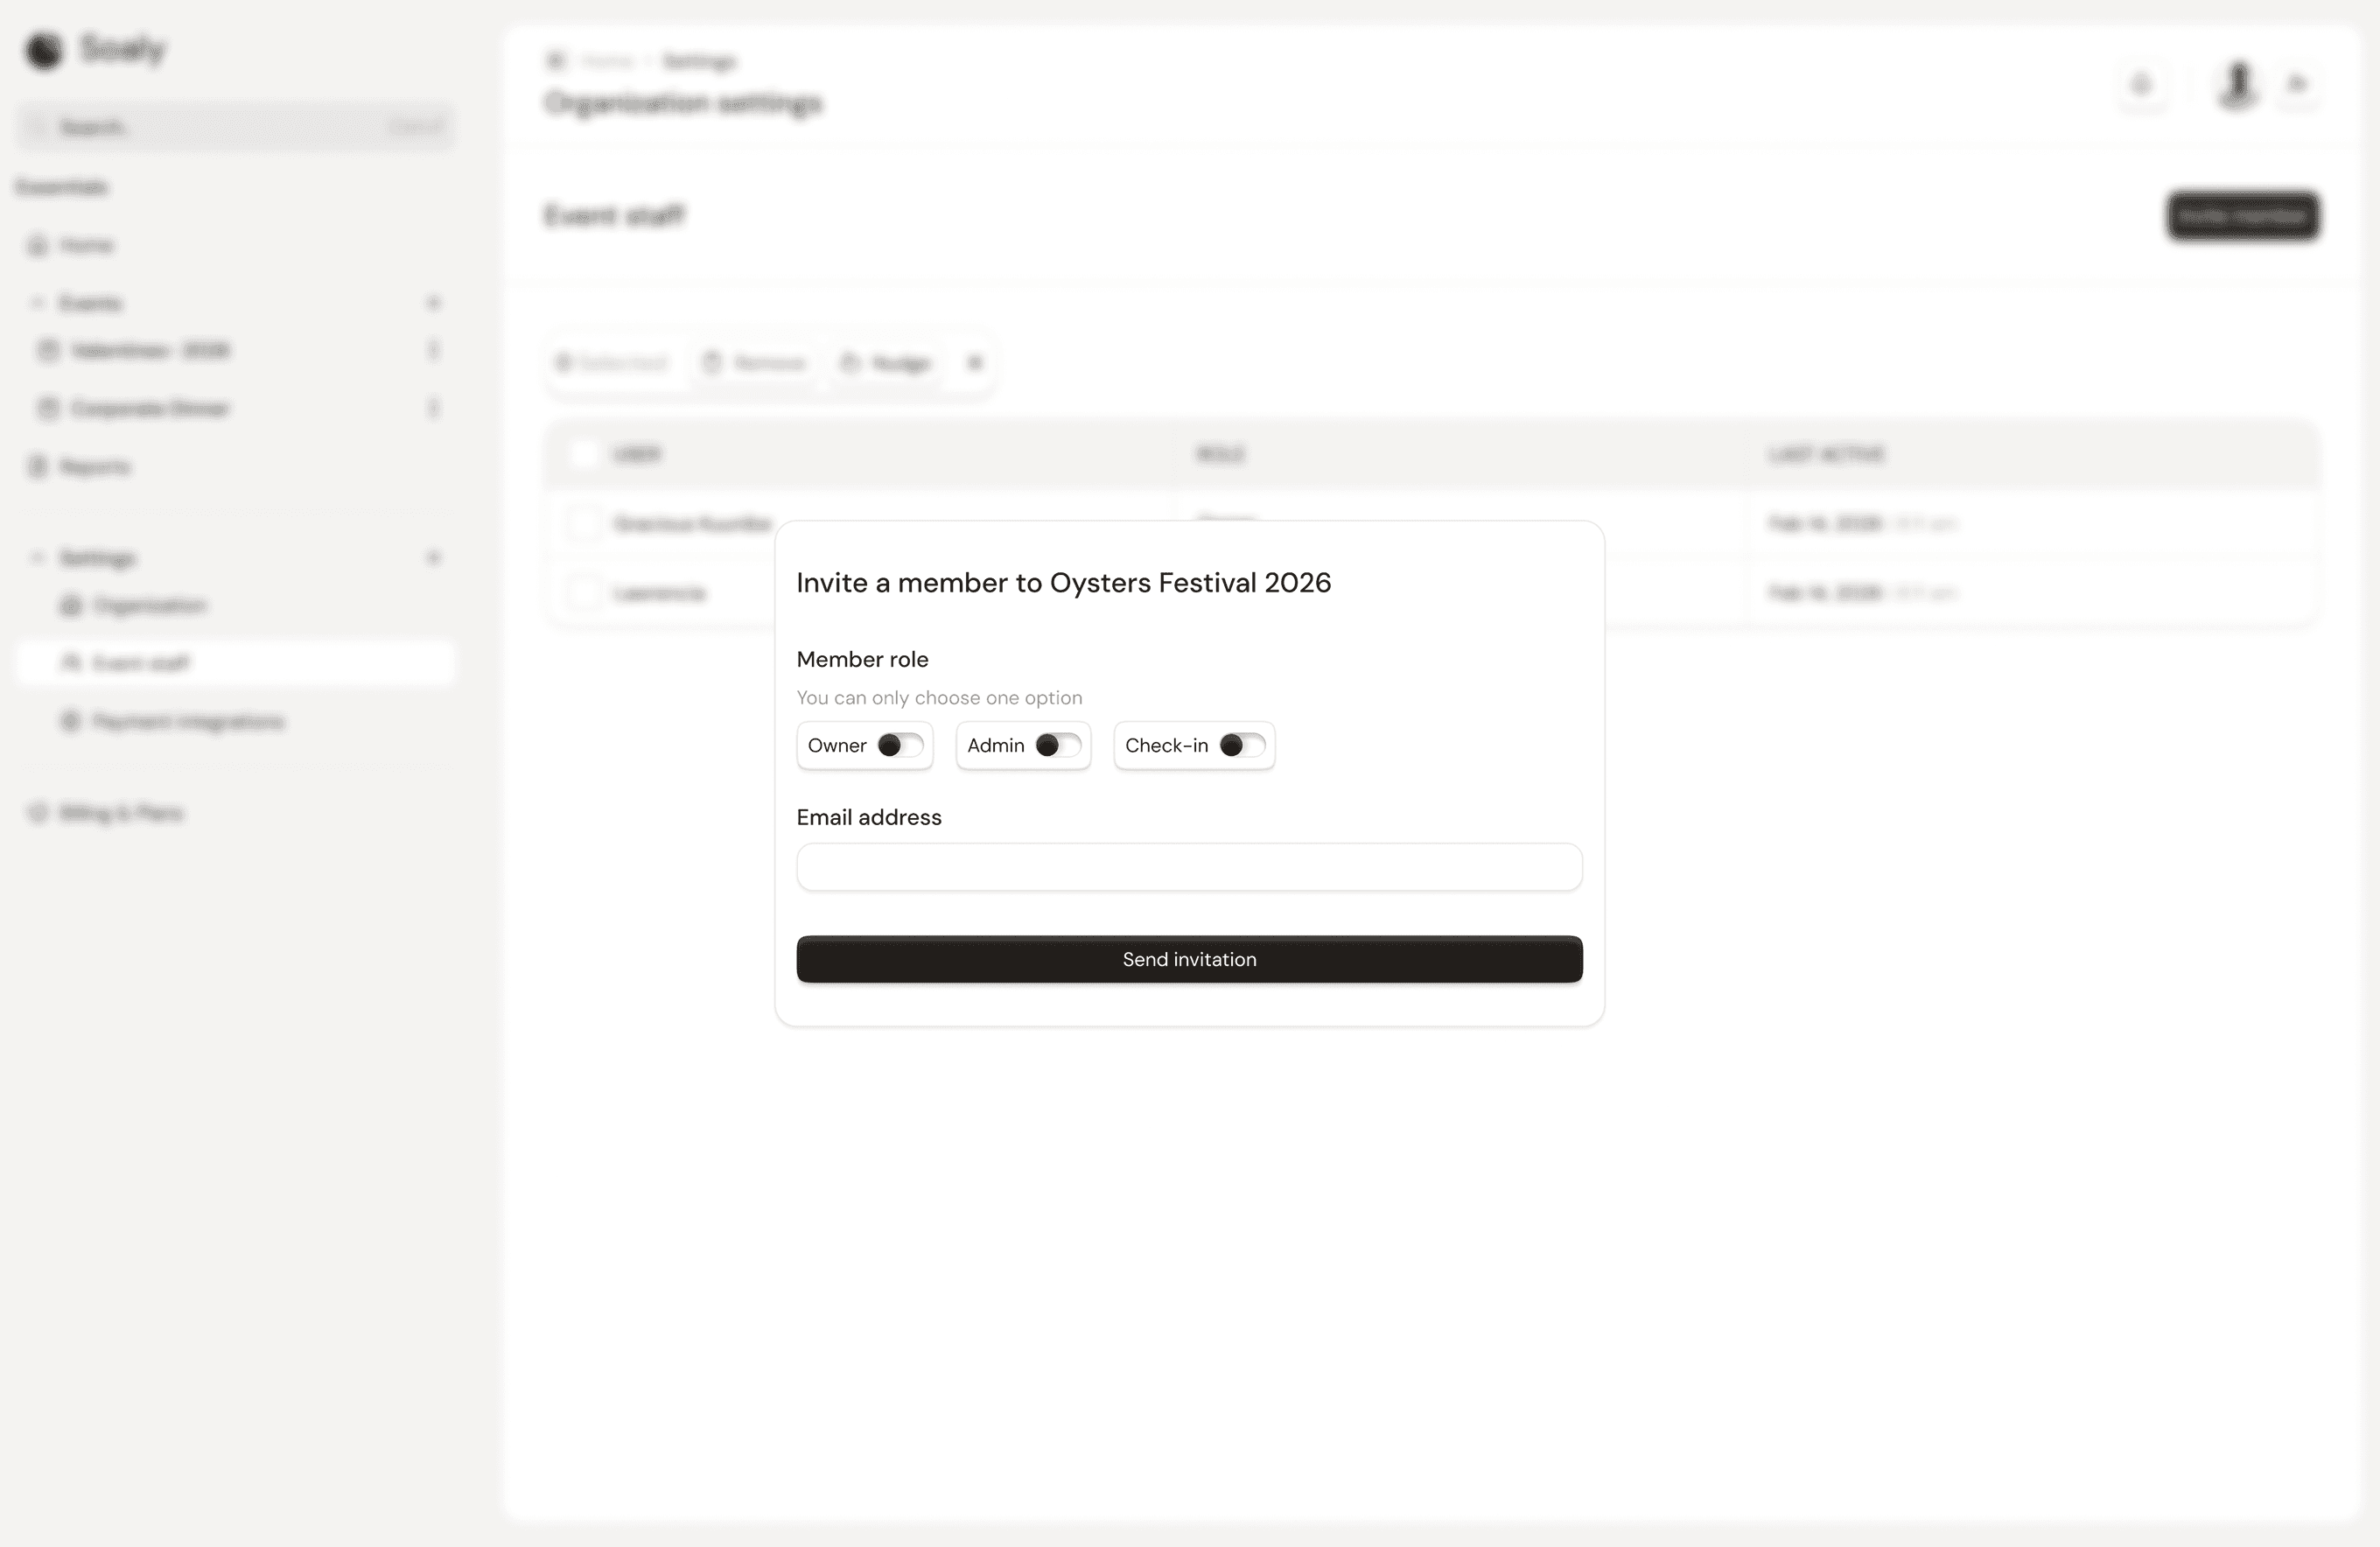Open options menu for Corporate Dinner event
2380x1547 pixels.
pos(433,408)
